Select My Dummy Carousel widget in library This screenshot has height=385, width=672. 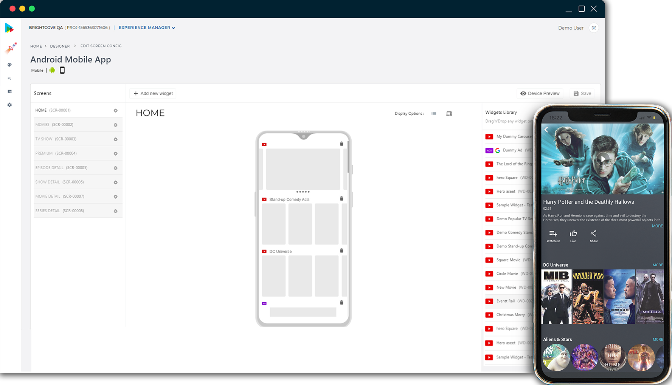pyautogui.click(x=509, y=136)
